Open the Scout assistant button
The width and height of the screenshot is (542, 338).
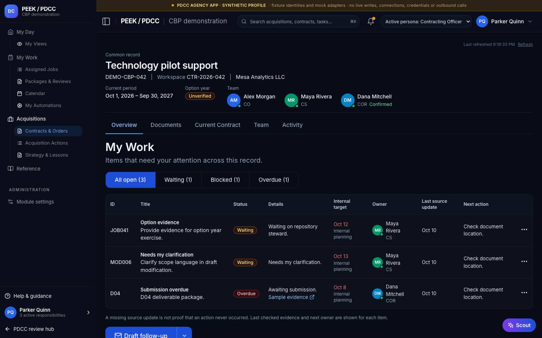point(519,325)
